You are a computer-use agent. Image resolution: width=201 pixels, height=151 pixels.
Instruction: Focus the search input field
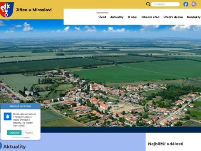coord(166,4)
